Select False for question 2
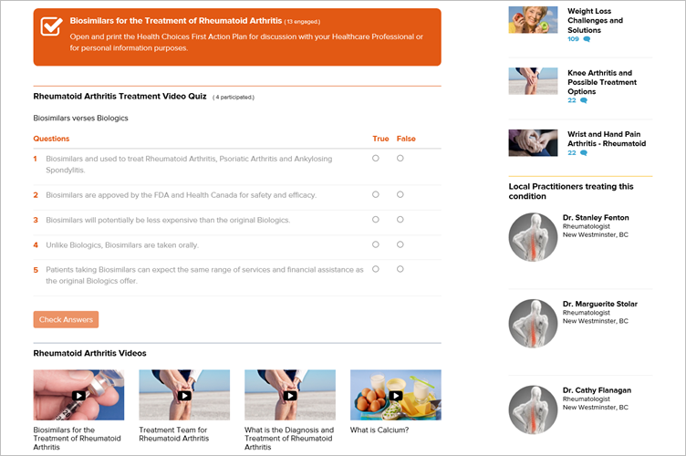The height and width of the screenshot is (456, 686). tap(400, 194)
